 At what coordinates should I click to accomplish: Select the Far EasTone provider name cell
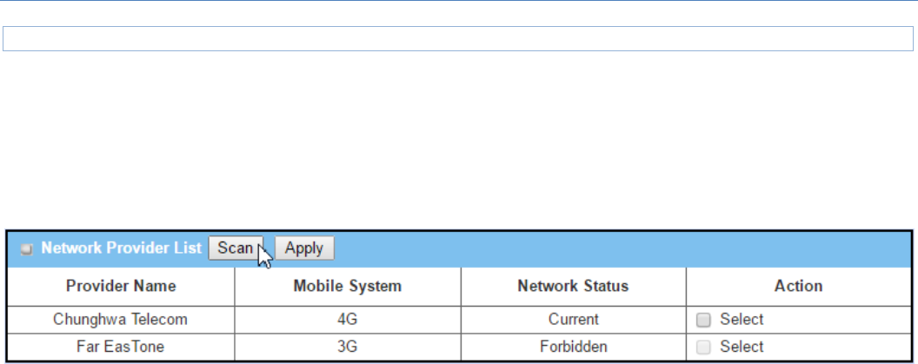coord(121,347)
